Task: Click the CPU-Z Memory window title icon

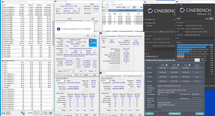Action: pos(101,33)
